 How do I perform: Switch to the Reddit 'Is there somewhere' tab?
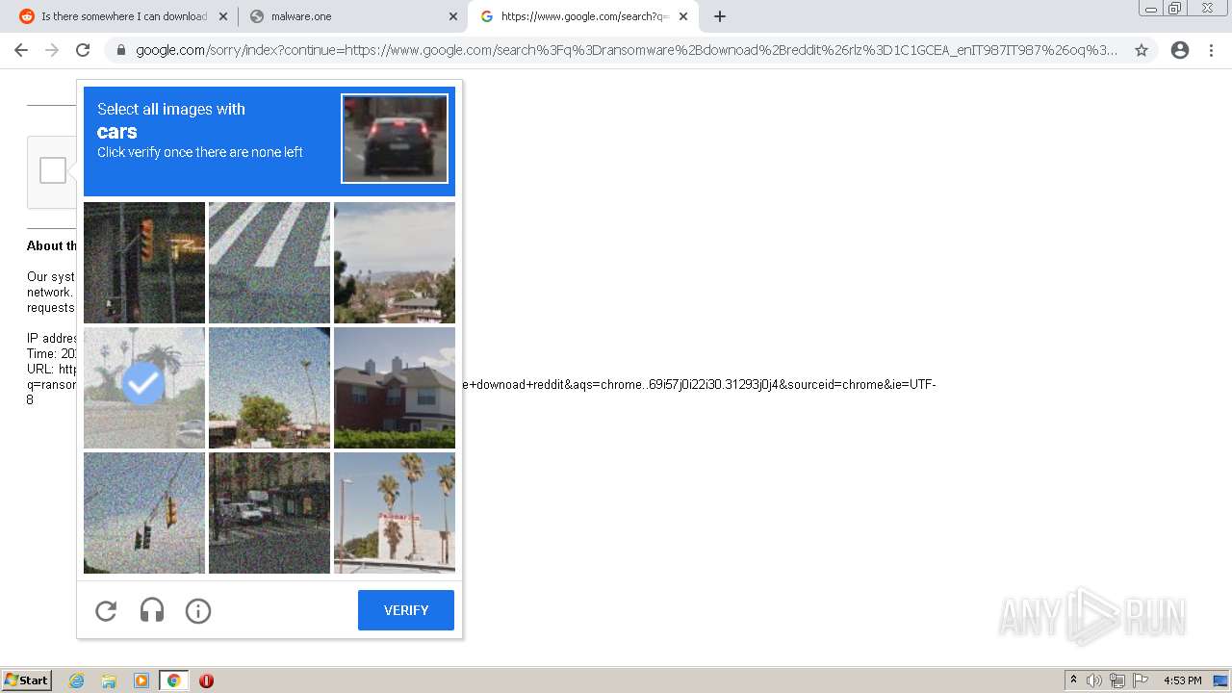coord(123,16)
